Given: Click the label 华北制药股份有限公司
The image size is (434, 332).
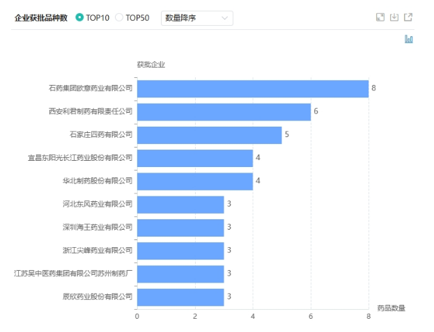Looking at the screenshot, I should (98, 181).
